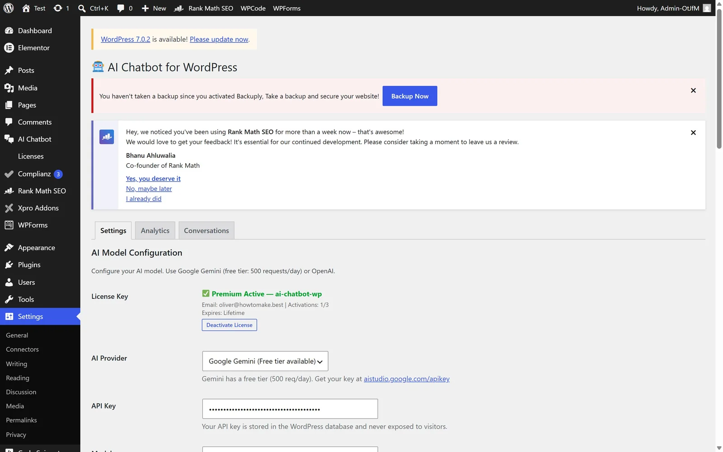Image resolution: width=723 pixels, height=452 pixels.
Task: Dismiss the Rank Math review notice
Action: click(x=693, y=132)
